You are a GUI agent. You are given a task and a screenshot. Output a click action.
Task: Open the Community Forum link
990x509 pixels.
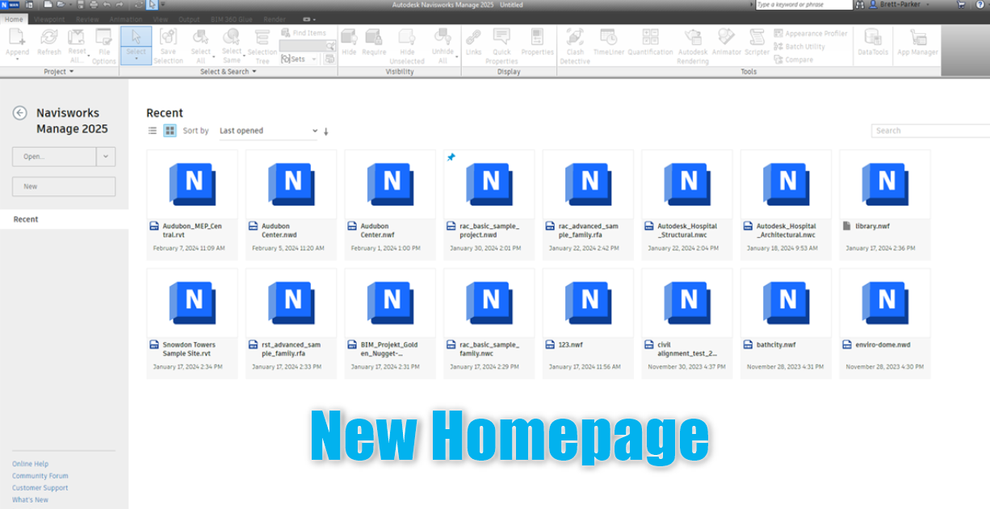pos(40,475)
